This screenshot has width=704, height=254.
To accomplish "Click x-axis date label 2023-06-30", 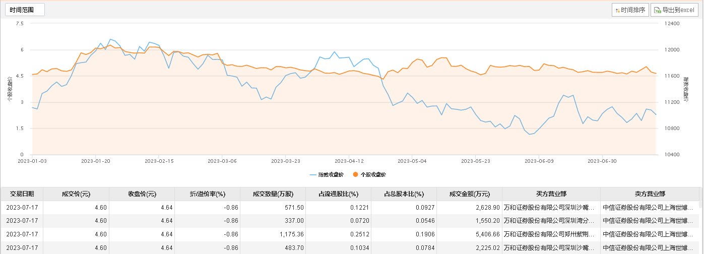I will 602,161.
